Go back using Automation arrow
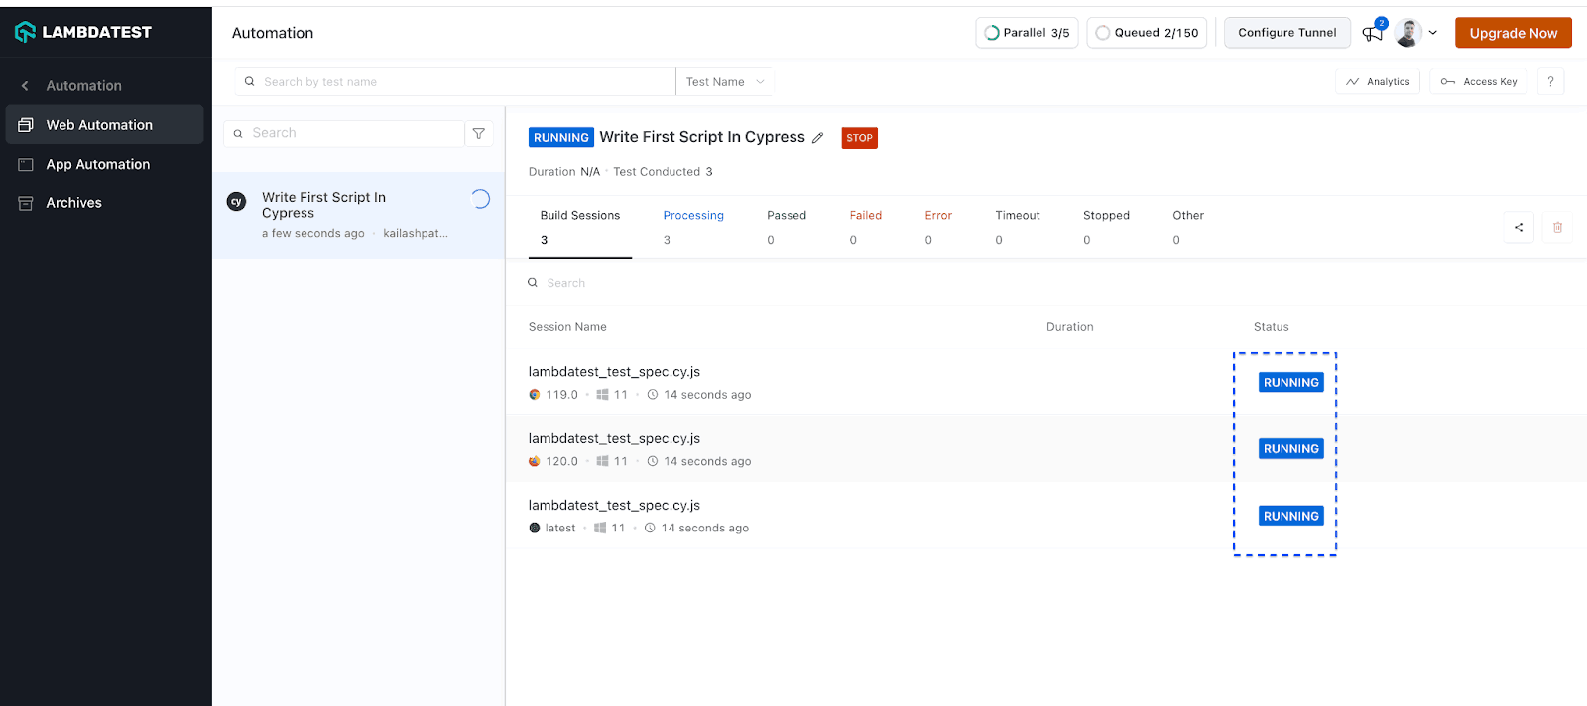Screen dimensions: 1587x706 (26, 86)
